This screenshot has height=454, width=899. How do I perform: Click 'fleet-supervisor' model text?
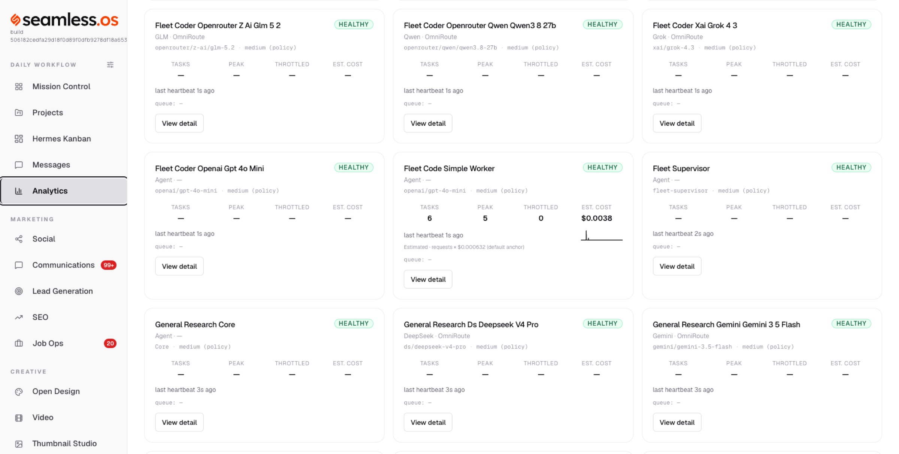[680, 191]
